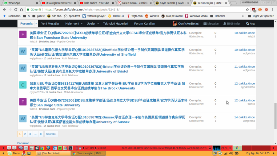
Task: Click 14 dakika önce on Sussex row
Action: pyautogui.click(x=244, y=117)
